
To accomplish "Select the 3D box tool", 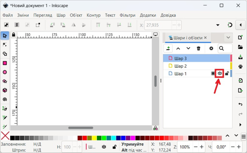I will pyautogui.click(x=5, y=90).
